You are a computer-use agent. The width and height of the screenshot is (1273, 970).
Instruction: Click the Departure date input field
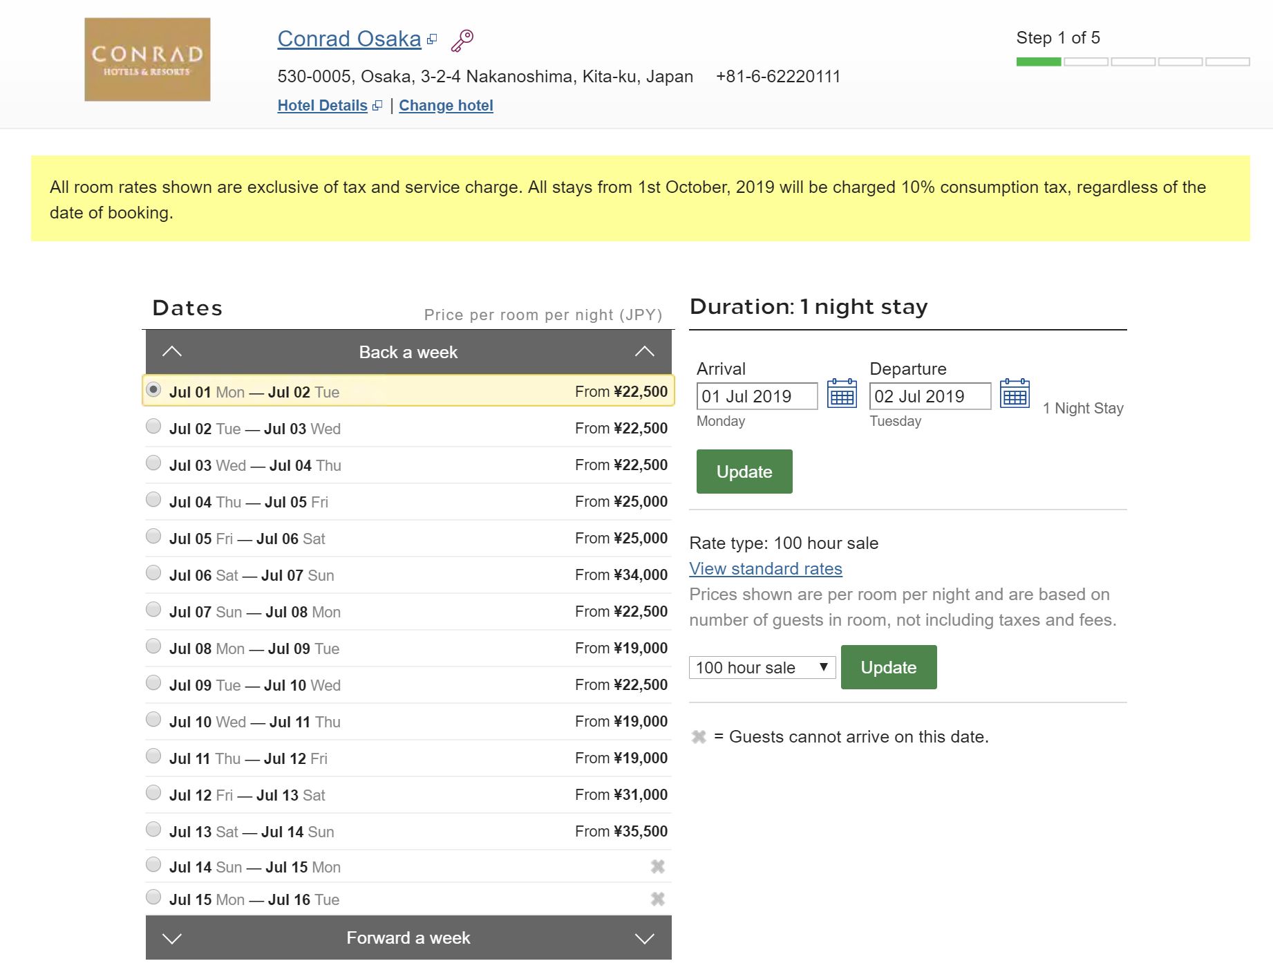click(x=930, y=396)
